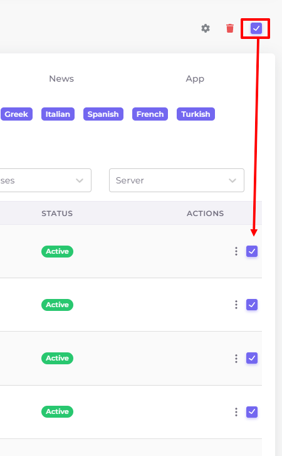Open the settings gear icon

(x=206, y=28)
